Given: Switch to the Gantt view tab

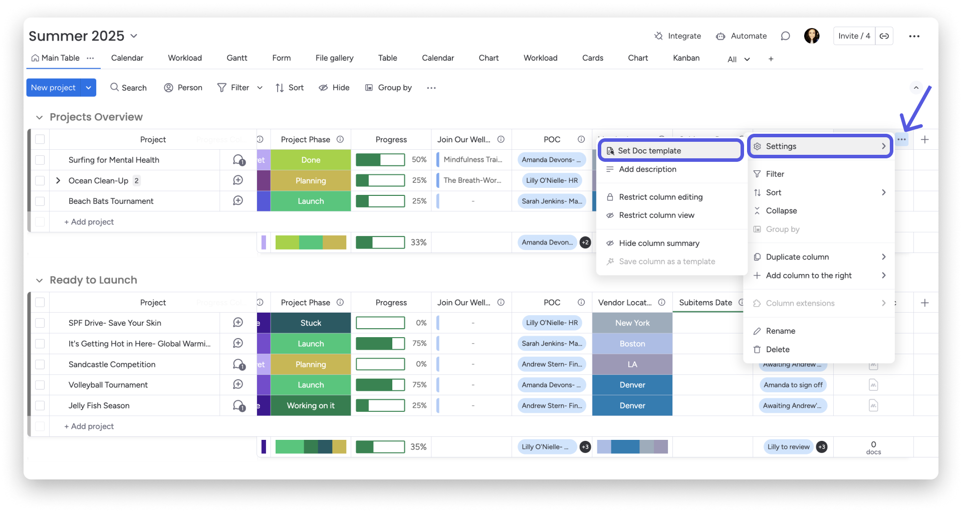Looking at the screenshot, I should pyautogui.click(x=237, y=58).
